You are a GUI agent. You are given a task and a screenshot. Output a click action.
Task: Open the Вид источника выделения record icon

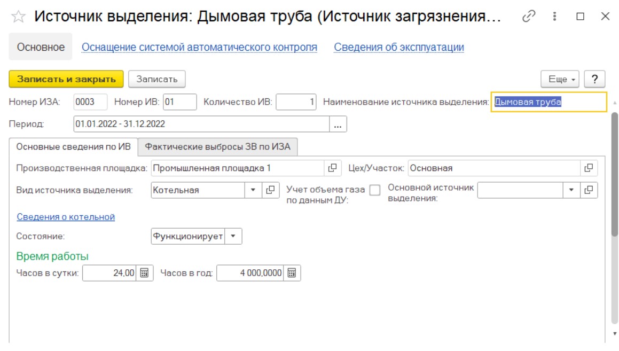[x=270, y=190]
